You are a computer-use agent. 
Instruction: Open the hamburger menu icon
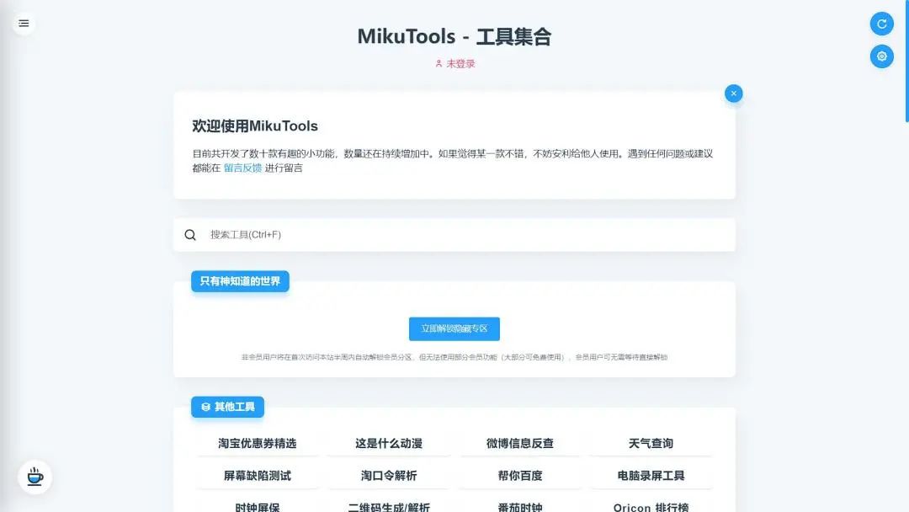[24, 24]
